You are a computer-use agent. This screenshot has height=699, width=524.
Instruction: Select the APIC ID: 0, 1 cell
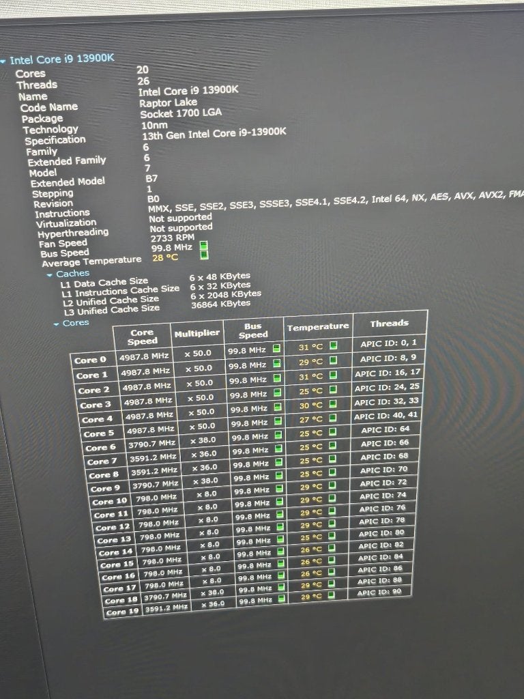[x=388, y=343]
